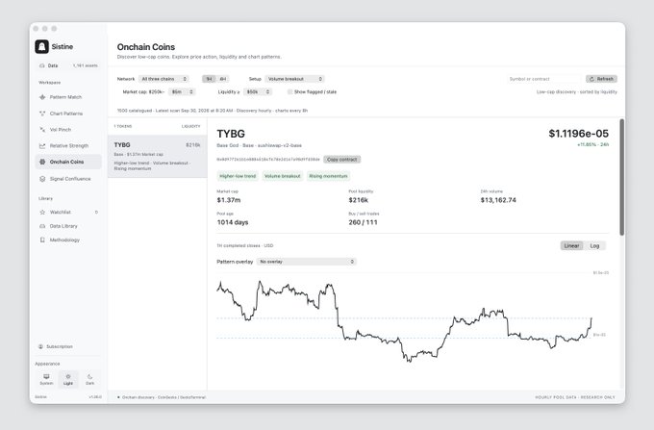This screenshot has width=654, height=430.
Task: Open Pattern overlay No overlay dropdown
Action: coord(307,262)
